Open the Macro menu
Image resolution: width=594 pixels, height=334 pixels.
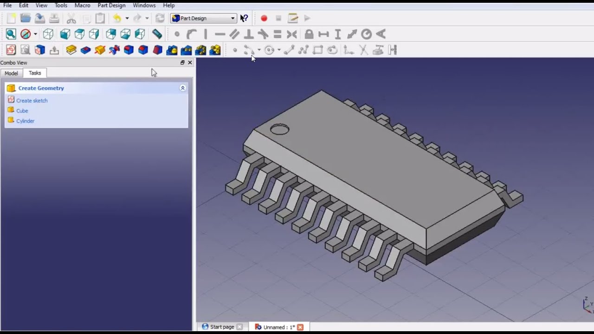click(x=83, y=5)
